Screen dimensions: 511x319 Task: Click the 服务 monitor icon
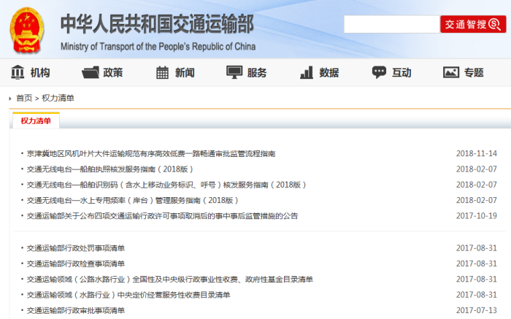tap(234, 72)
